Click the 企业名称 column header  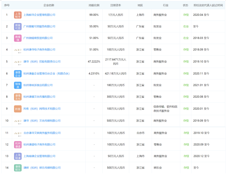point(49,5)
